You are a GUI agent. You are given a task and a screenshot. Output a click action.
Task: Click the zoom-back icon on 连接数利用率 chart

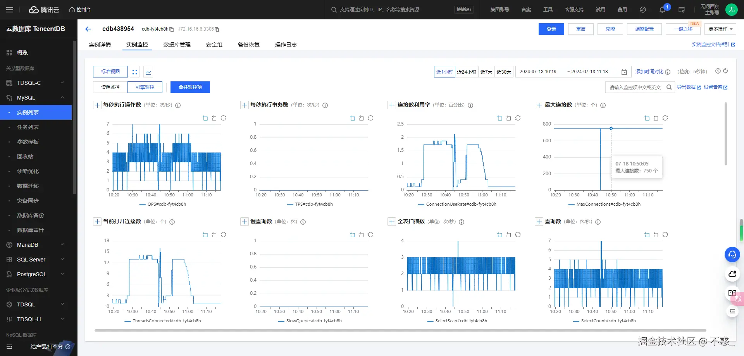(509, 118)
